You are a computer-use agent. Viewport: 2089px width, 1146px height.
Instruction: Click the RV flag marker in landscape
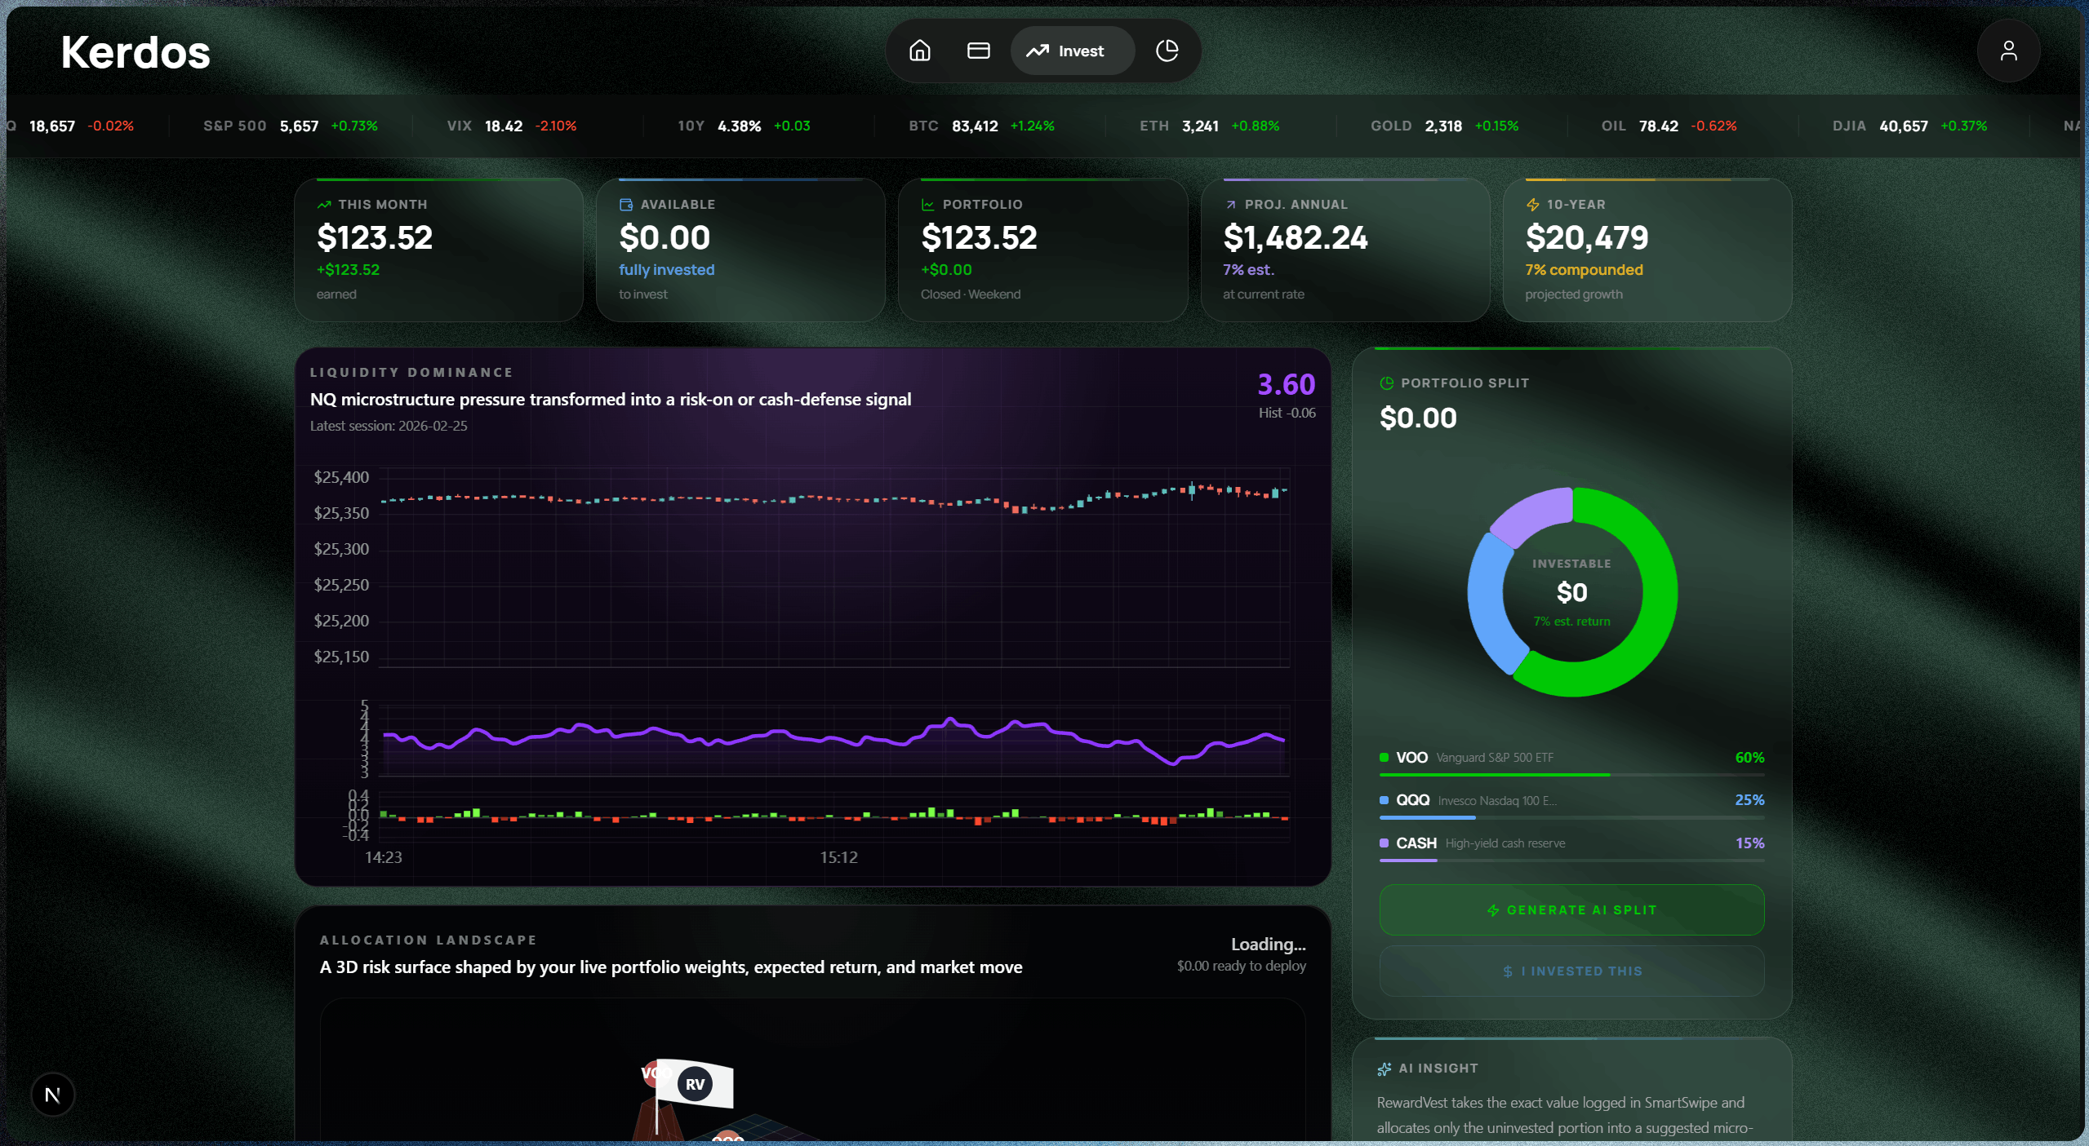tap(695, 1084)
